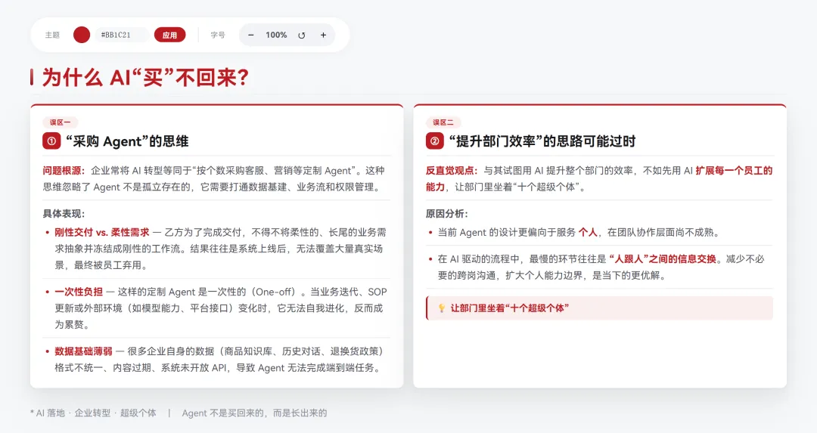Click the red theme color swatch
Screen dimensions: 817x433
[81, 35]
